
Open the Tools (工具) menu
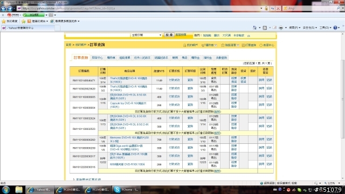[325, 27]
